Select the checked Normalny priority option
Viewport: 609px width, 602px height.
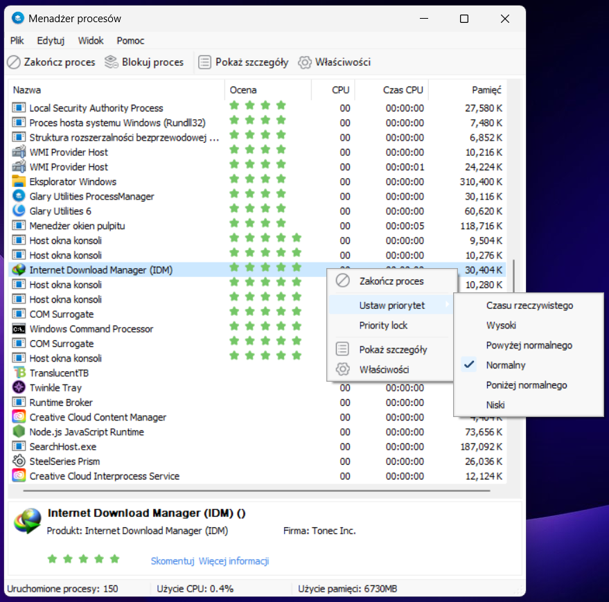coord(506,365)
